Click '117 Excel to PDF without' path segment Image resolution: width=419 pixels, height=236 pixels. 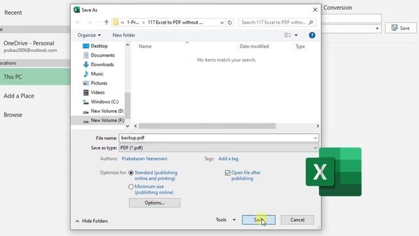click(175, 22)
